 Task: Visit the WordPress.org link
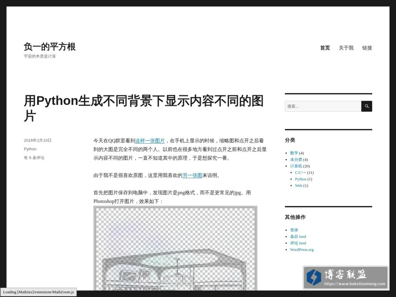302,250
